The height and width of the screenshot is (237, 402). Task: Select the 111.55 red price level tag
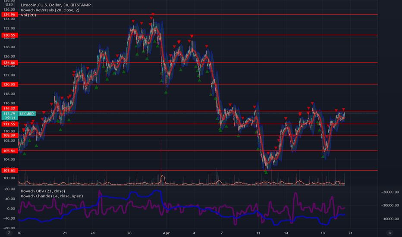(x=9, y=124)
